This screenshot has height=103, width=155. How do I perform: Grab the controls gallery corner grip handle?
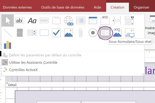143,74
